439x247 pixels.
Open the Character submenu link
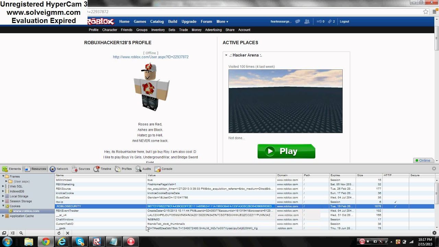point(110,30)
